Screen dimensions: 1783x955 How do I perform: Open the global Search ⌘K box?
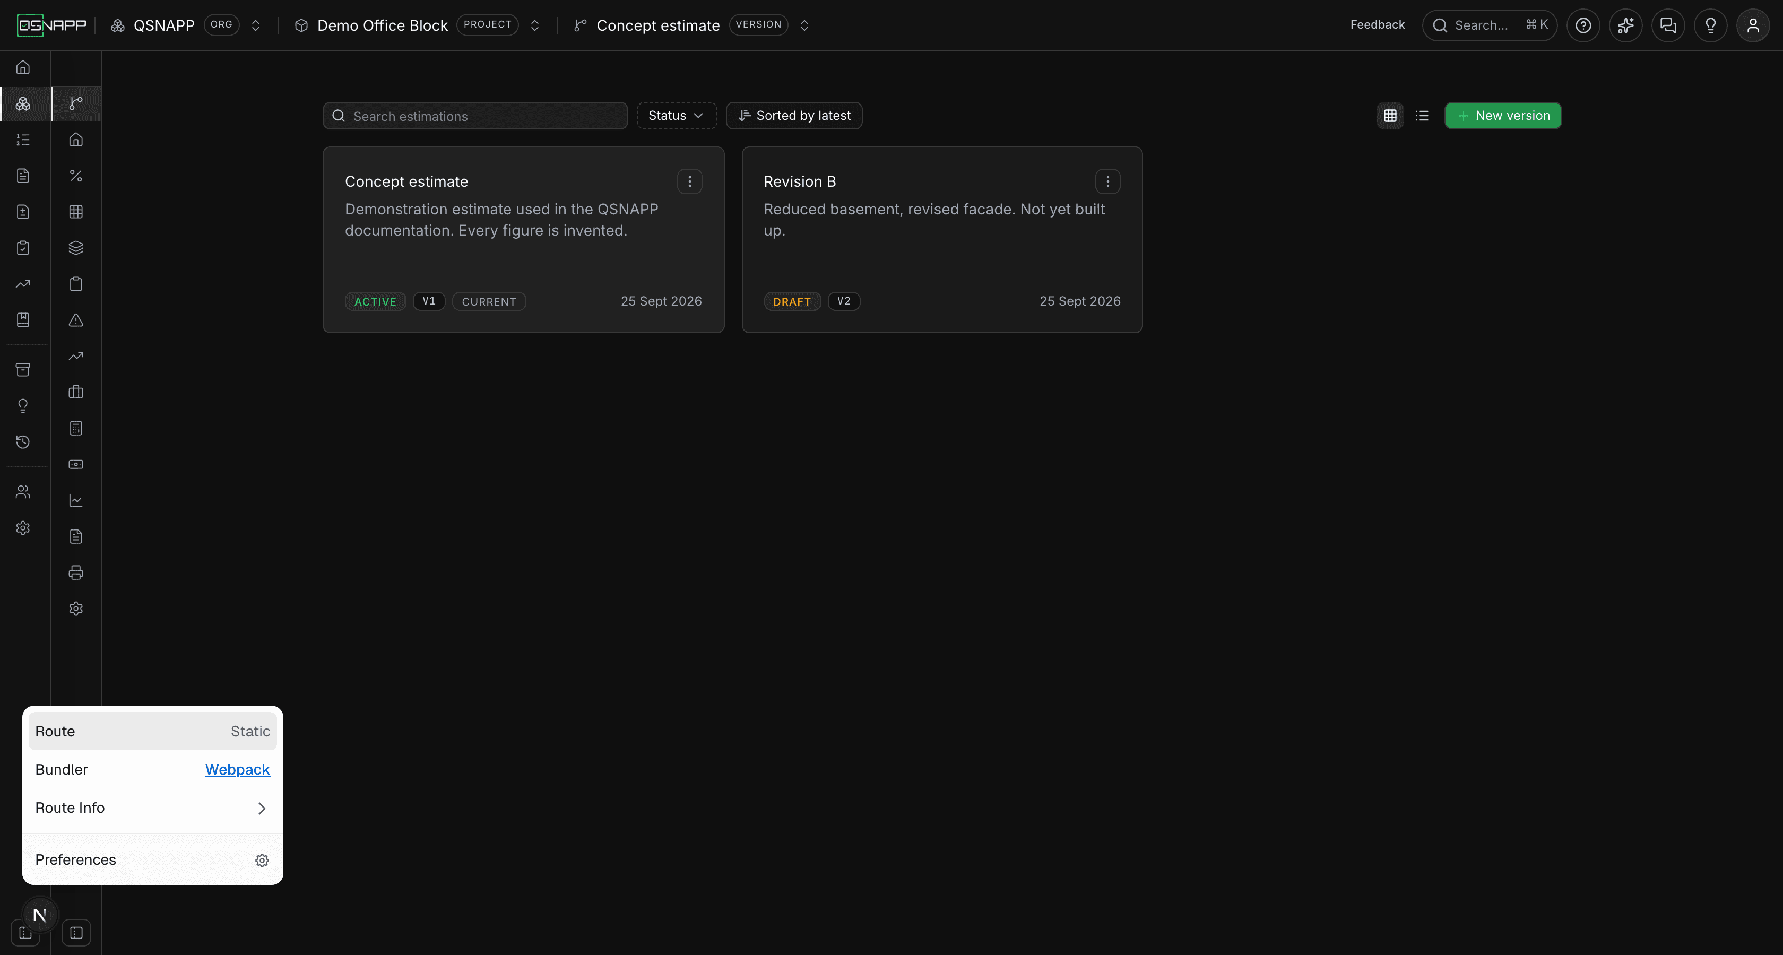1490,25
